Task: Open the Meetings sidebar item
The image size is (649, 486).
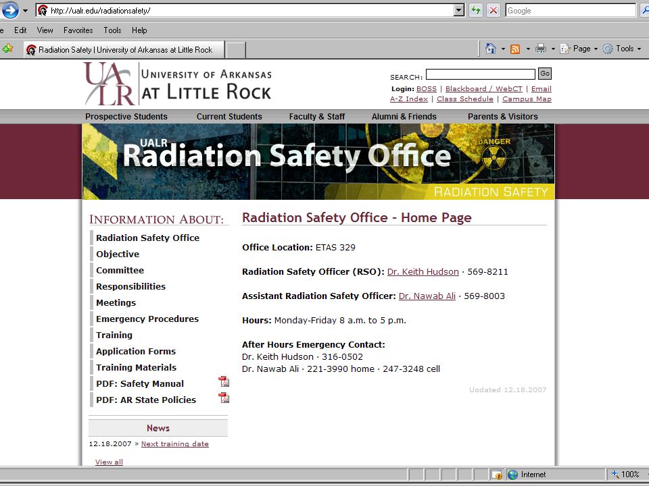Action: [116, 303]
